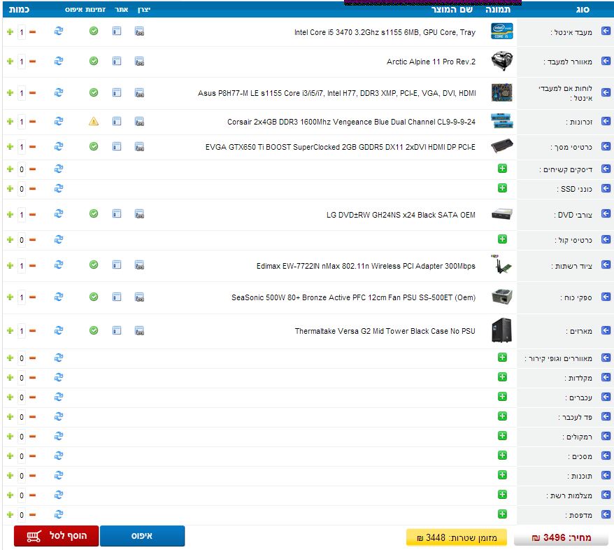Increase quantity of LG DVD±RW burner
The width and height of the screenshot is (614, 550).
[x=10, y=214]
